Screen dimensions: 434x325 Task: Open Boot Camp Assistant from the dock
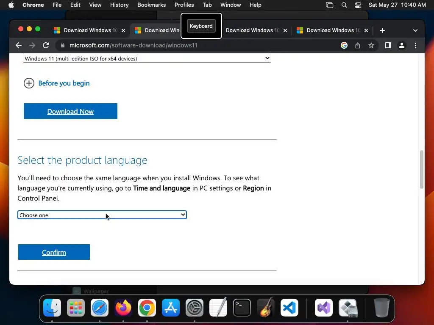348,308
